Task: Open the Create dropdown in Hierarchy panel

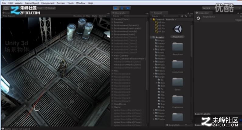Action: coord(117,16)
